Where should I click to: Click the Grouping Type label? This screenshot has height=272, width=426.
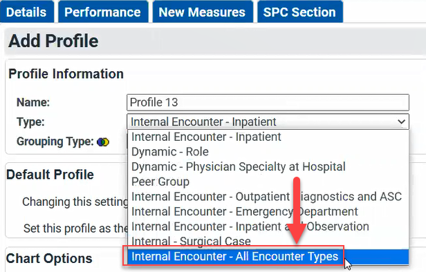55,142
